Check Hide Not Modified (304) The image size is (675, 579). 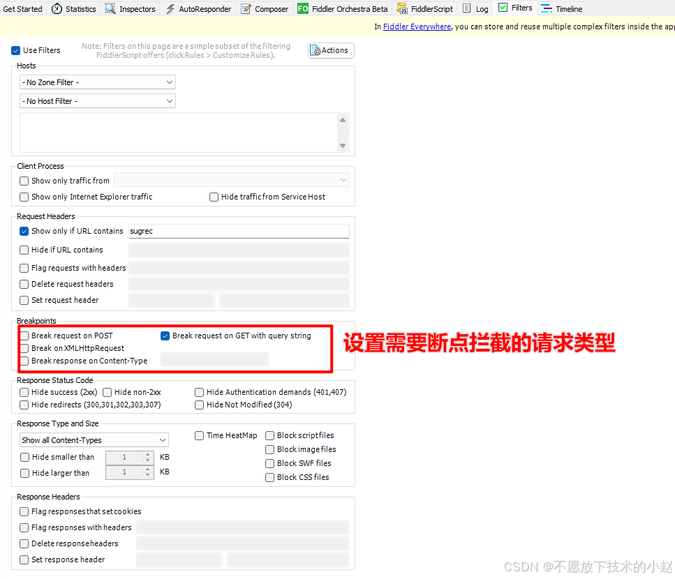(x=200, y=405)
